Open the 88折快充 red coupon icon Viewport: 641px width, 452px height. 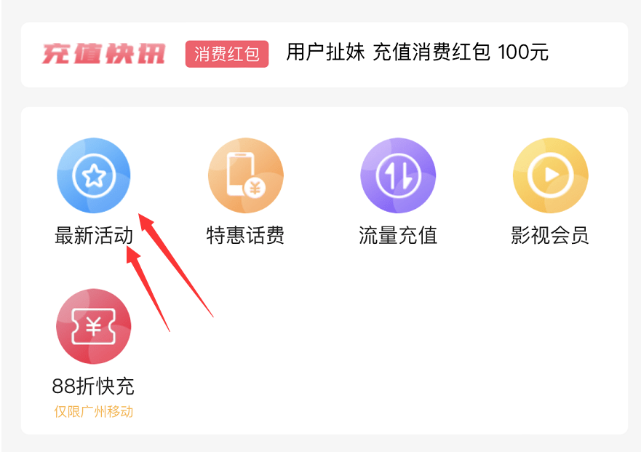[94, 326]
